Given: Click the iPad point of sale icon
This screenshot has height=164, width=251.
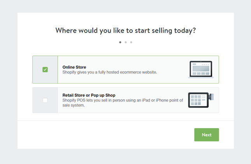Looking at the screenshot, I should (x=198, y=100).
